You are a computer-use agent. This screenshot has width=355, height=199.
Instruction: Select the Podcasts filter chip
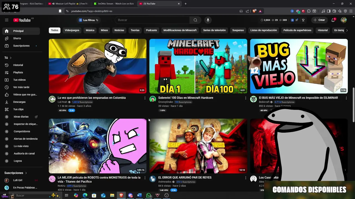coord(151,30)
